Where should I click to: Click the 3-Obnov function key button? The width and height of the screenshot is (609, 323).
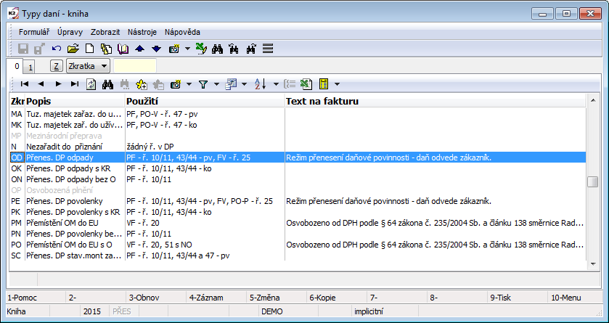[x=157, y=298]
